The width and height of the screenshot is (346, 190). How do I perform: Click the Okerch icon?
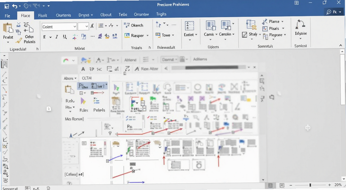pos(127,25)
